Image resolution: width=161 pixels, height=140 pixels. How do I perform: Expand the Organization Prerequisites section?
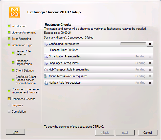(x=150, y=57)
